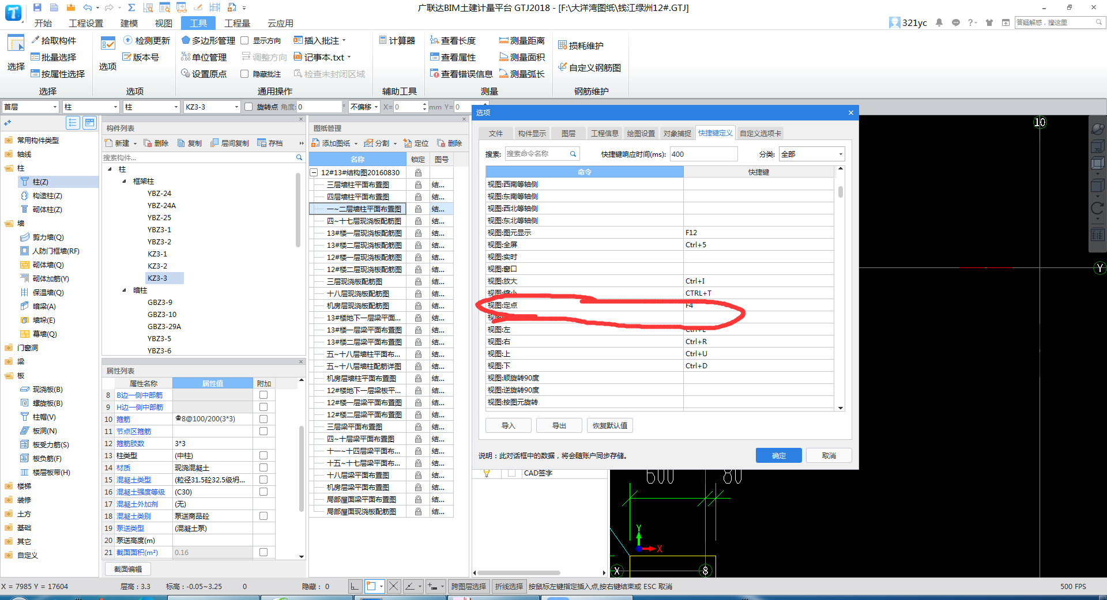This screenshot has width=1107, height=600.
Task: Click the 确定 confirm button
Action: [x=778, y=455]
